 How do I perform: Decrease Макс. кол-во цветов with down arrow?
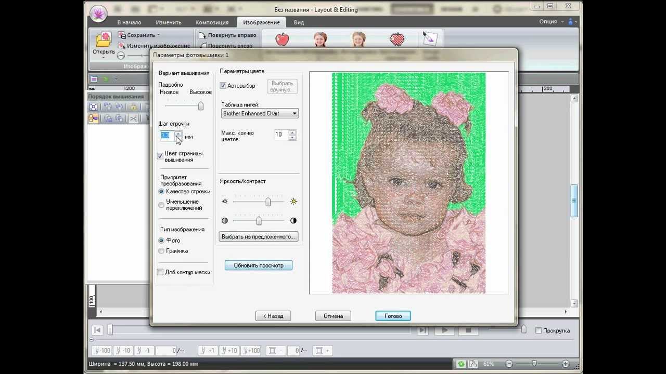pyautogui.click(x=292, y=137)
